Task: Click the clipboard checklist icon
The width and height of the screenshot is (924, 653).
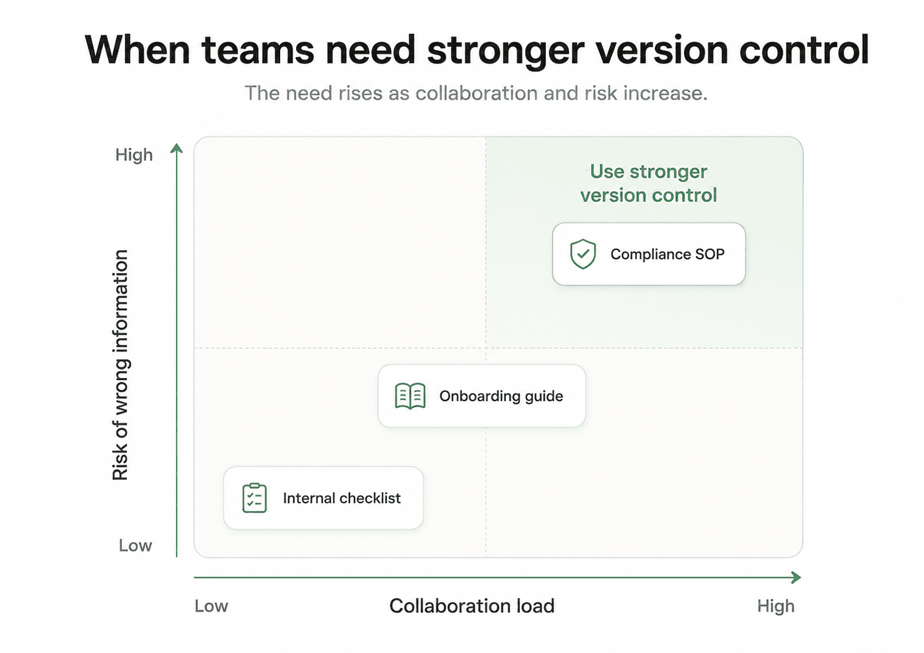Action: click(254, 498)
